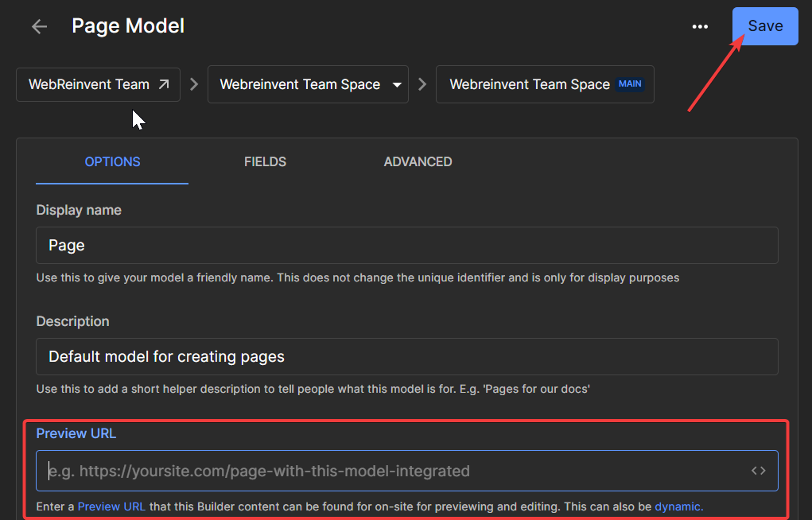Image resolution: width=812 pixels, height=520 pixels.
Task: Go back using the back arrow
Action: point(38,26)
